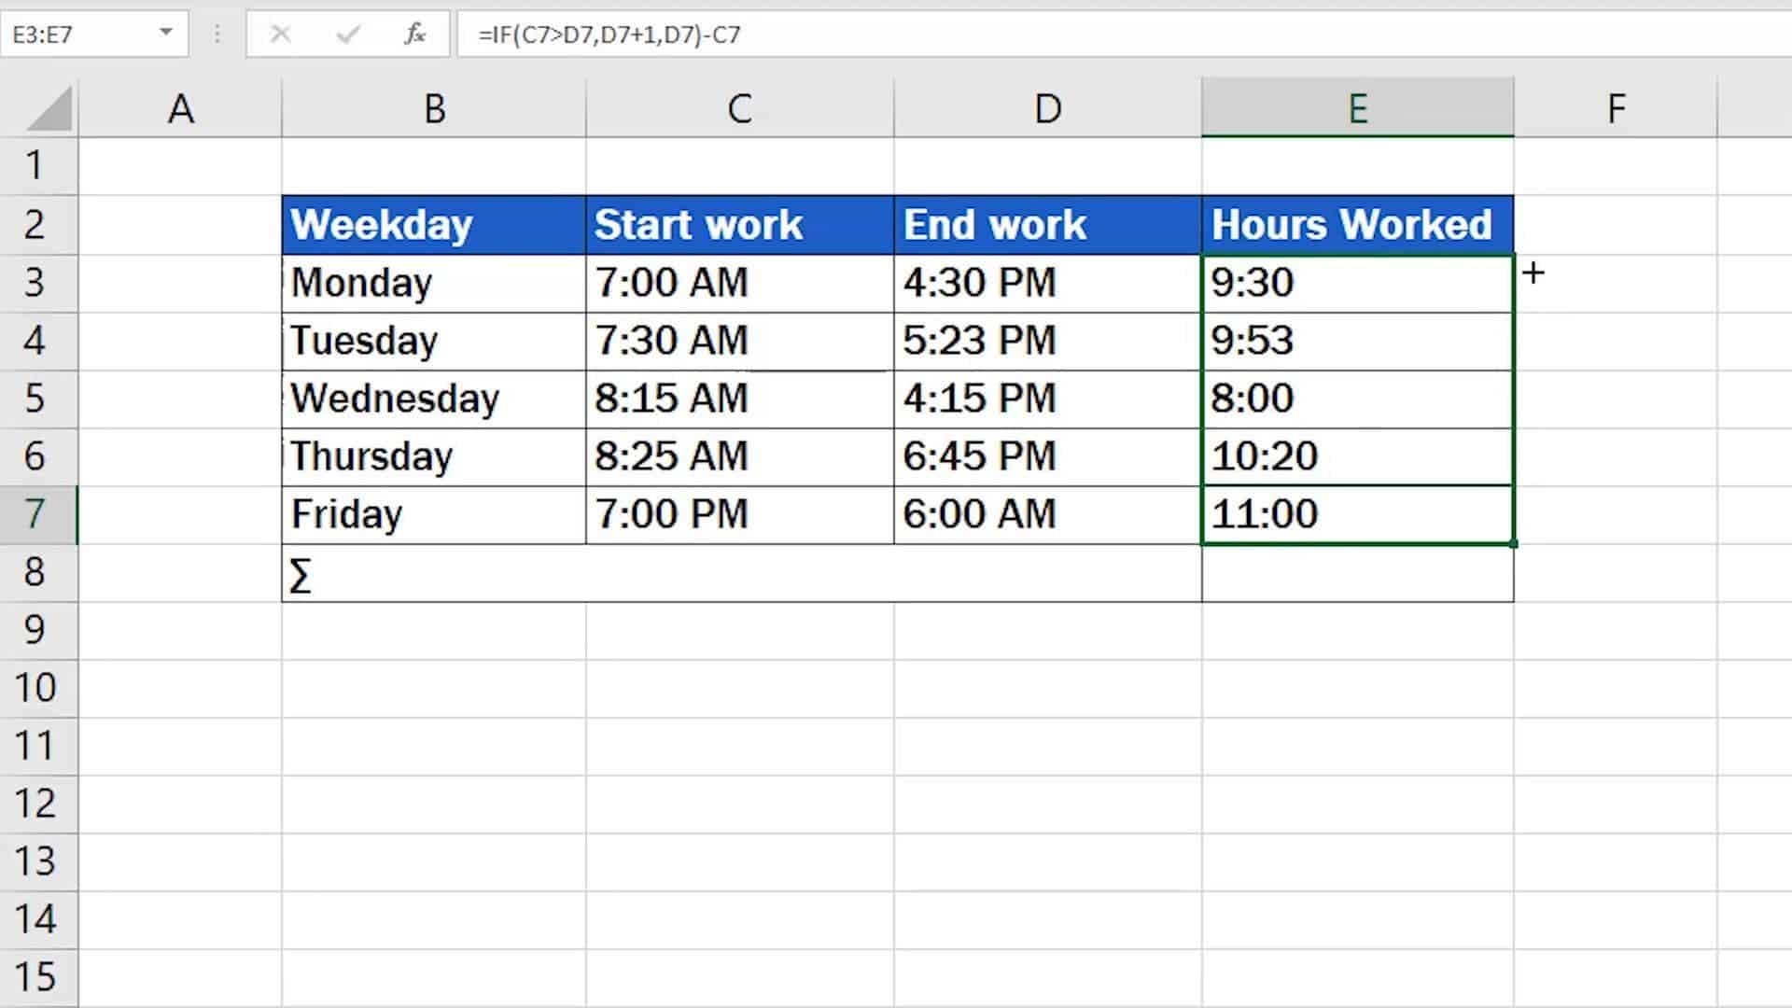
Task: Click the Insert Function fx icon
Action: click(413, 35)
